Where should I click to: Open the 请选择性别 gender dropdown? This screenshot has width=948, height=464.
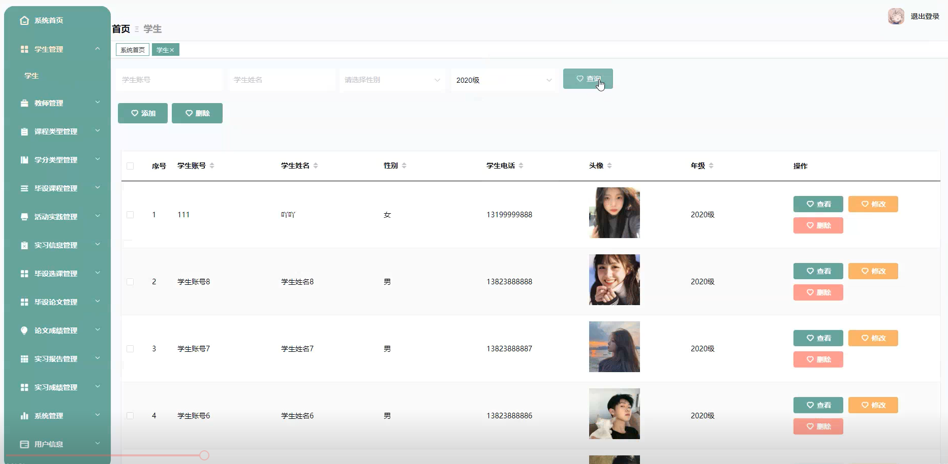[392, 80]
